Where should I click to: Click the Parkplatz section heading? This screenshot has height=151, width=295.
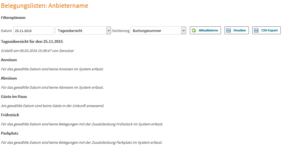[x=10, y=133]
